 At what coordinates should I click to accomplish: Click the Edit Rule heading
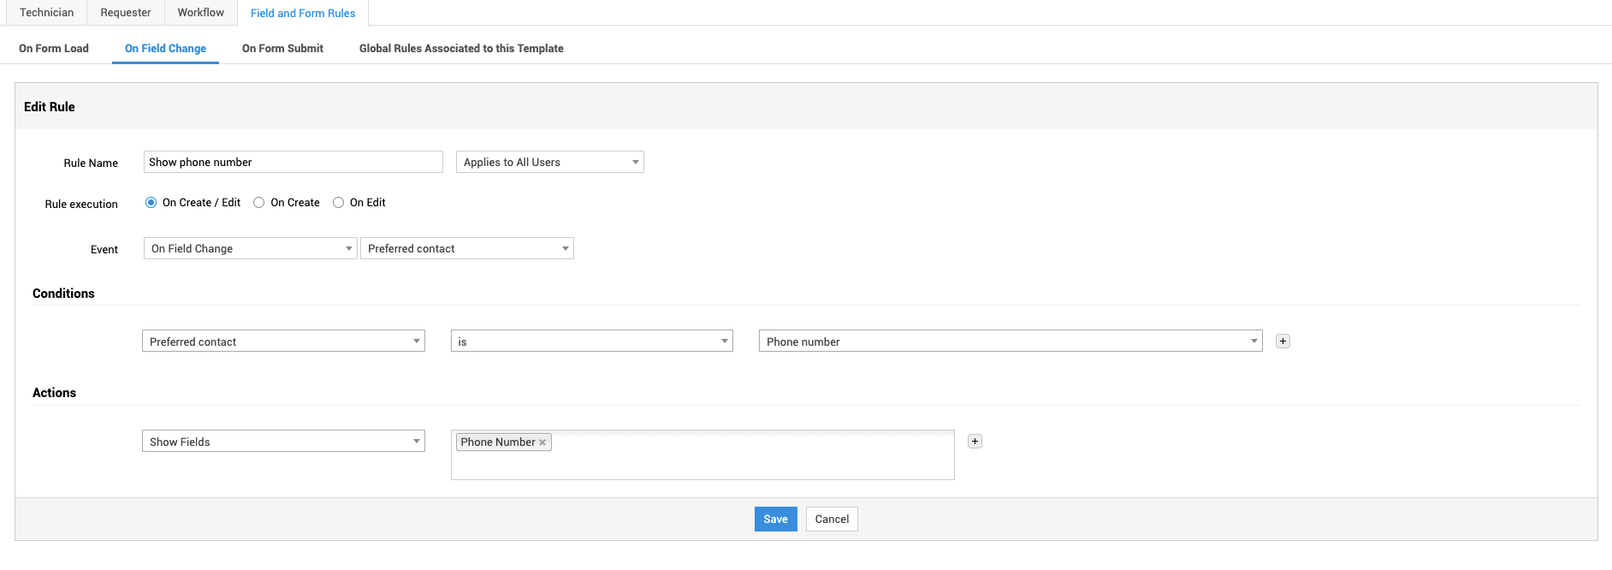[50, 107]
